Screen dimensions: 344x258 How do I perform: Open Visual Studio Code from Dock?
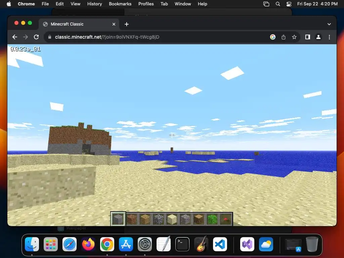click(220, 244)
